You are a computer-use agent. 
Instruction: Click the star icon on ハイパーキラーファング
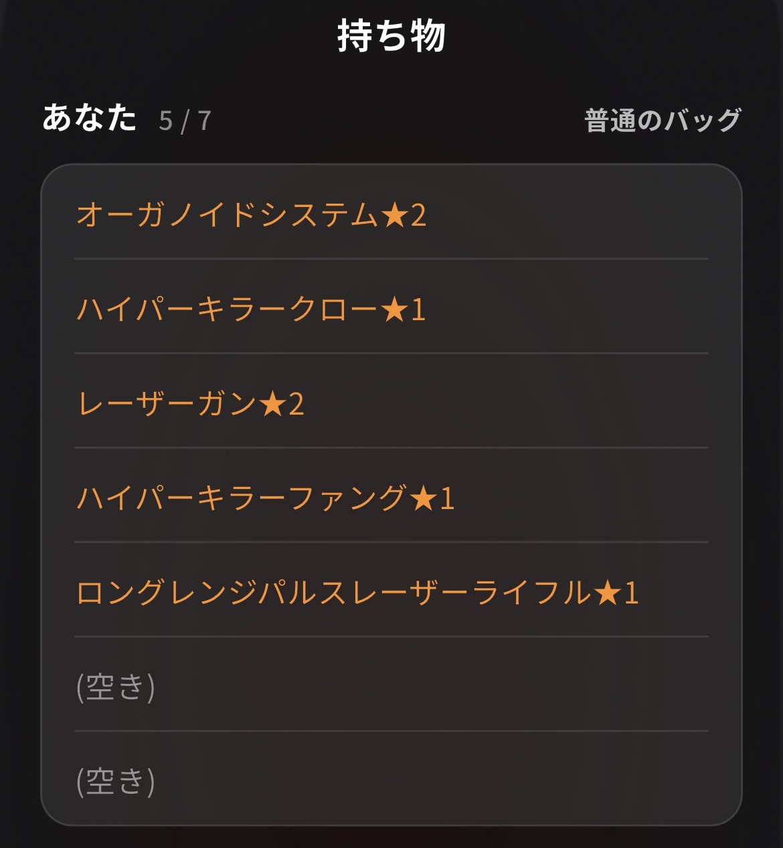coord(423,498)
